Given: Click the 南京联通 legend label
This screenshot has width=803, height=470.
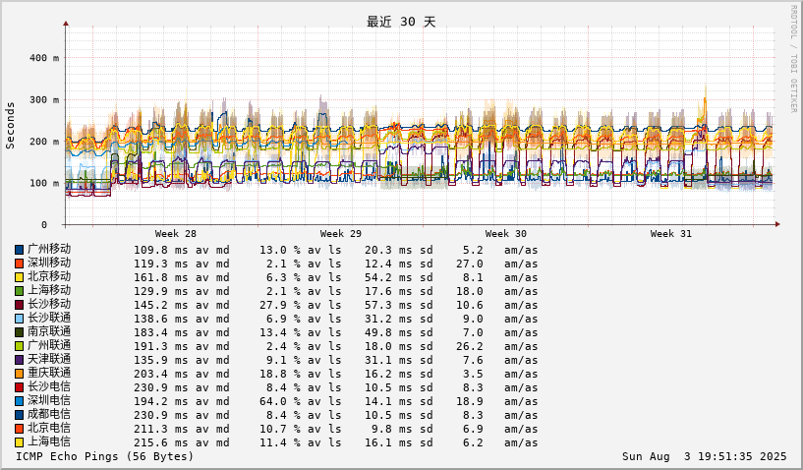Looking at the screenshot, I should tap(49, 332).
